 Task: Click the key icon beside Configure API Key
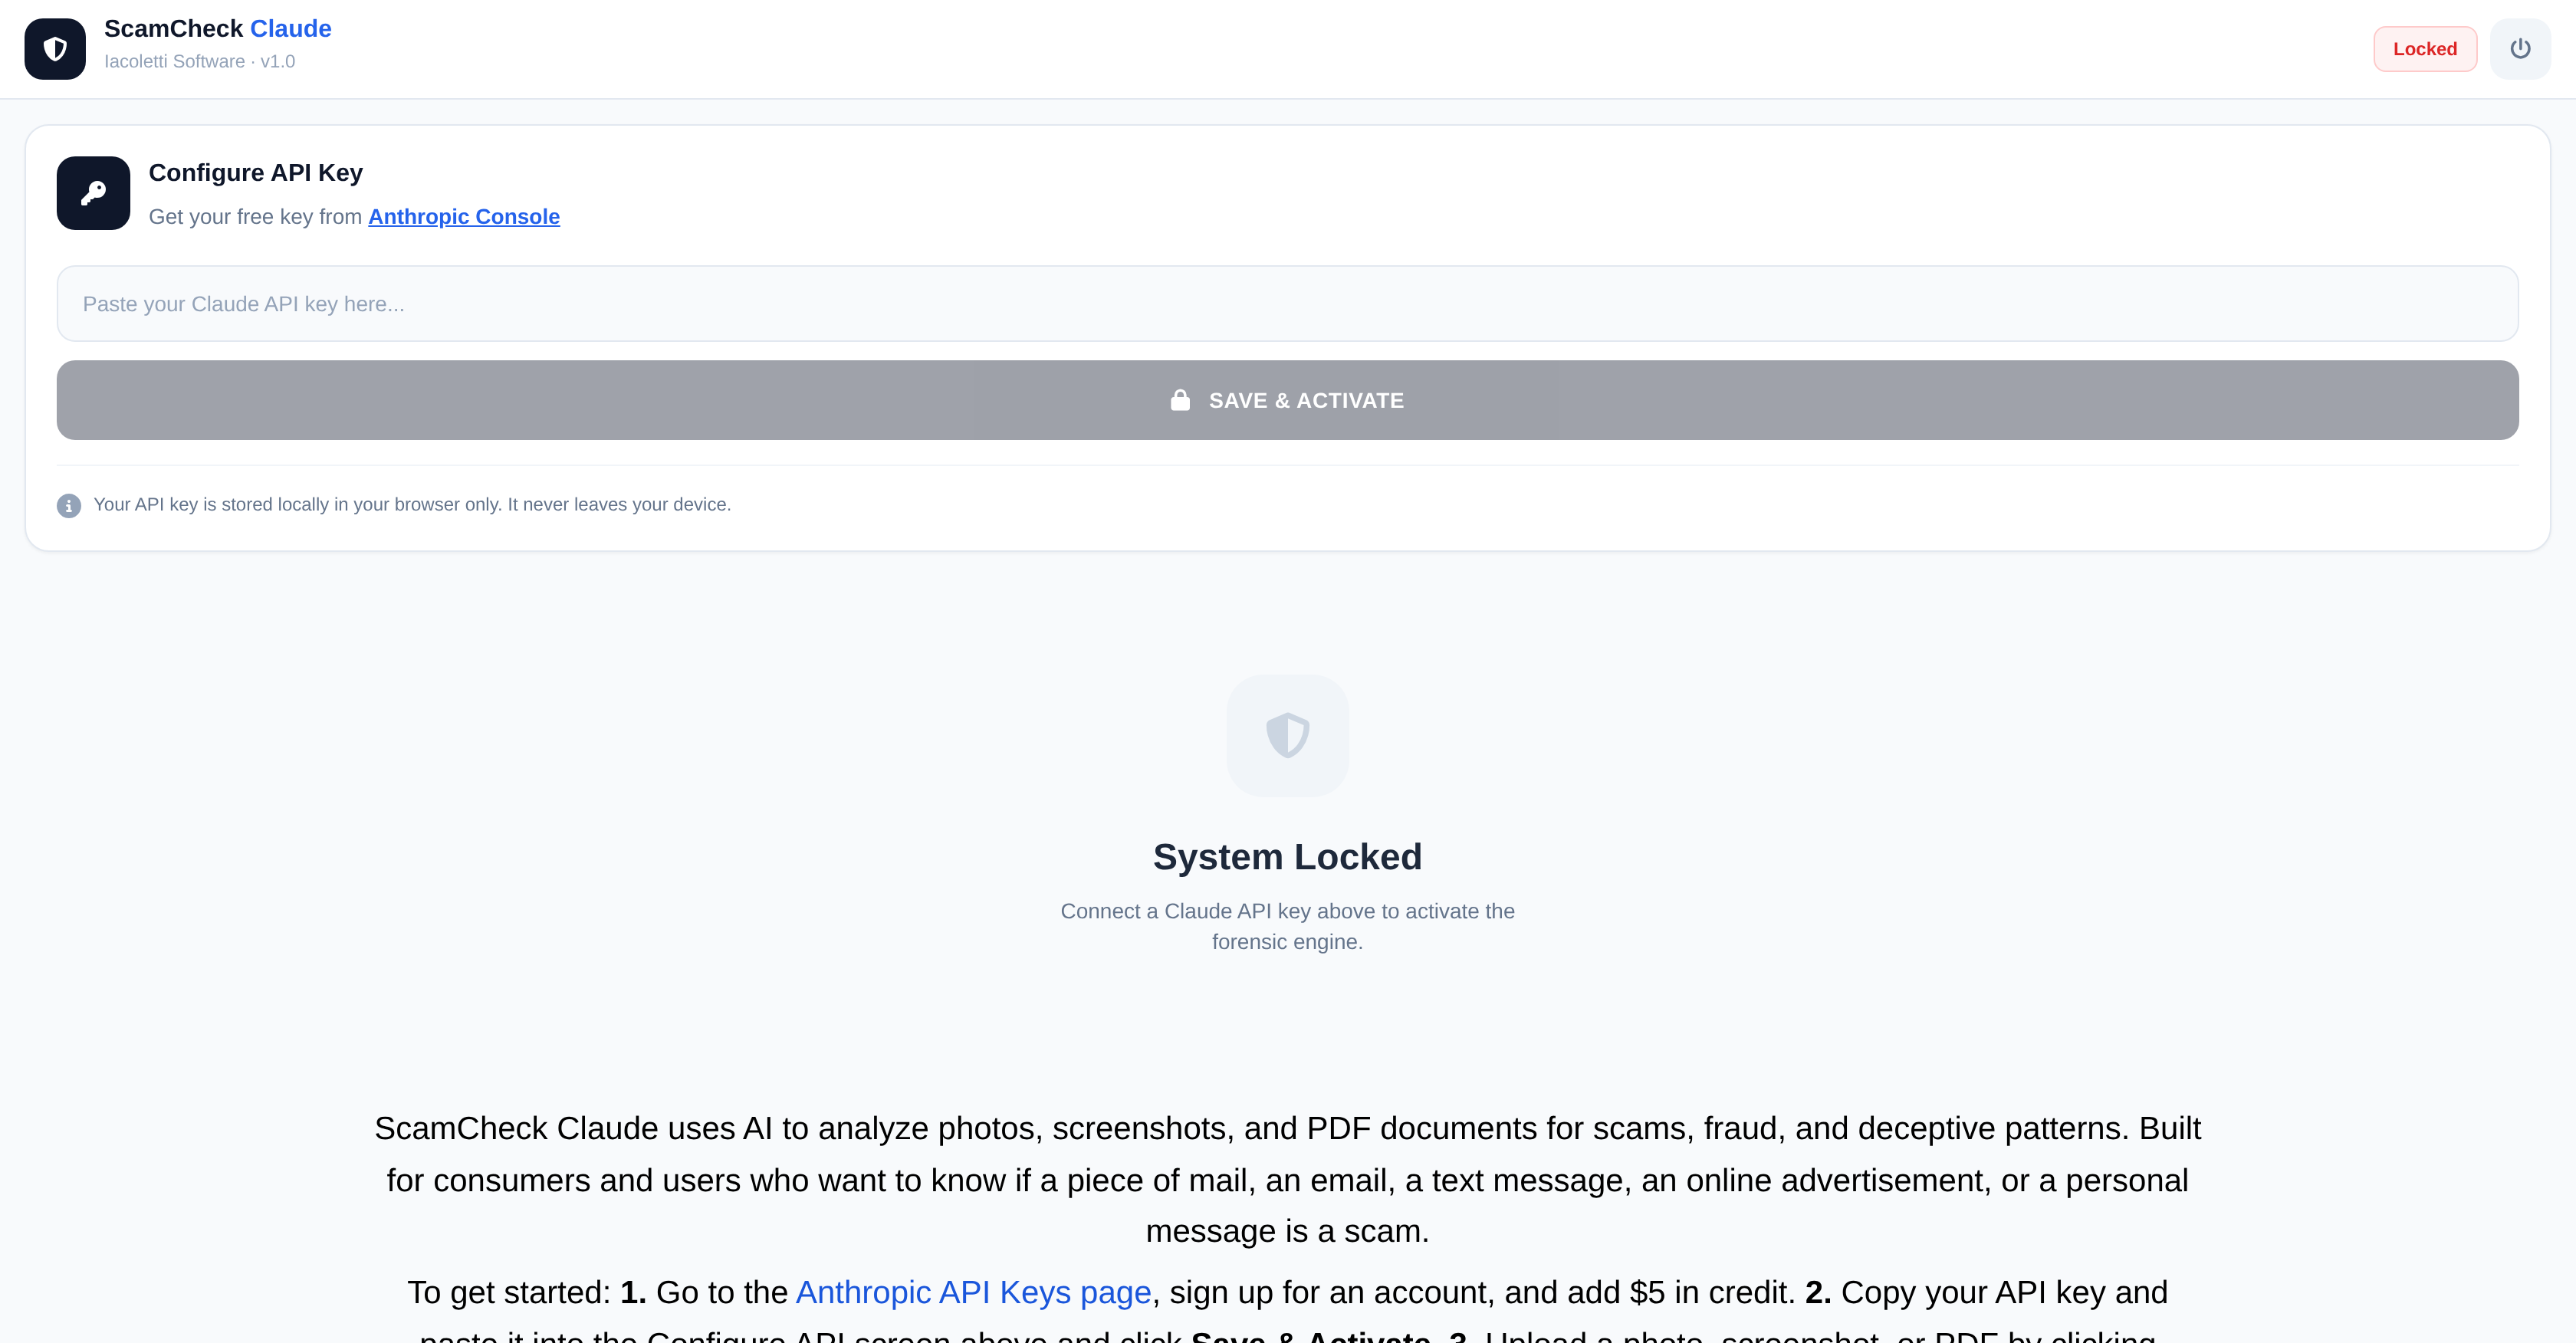click(93, 193)
